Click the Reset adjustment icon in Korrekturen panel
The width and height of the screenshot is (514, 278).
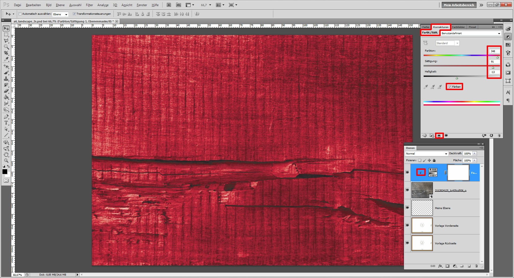492,136
